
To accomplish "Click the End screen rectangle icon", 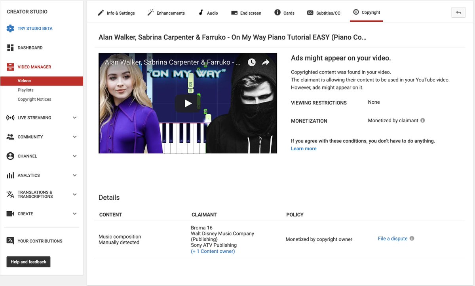I will click(x=234, y=13).
